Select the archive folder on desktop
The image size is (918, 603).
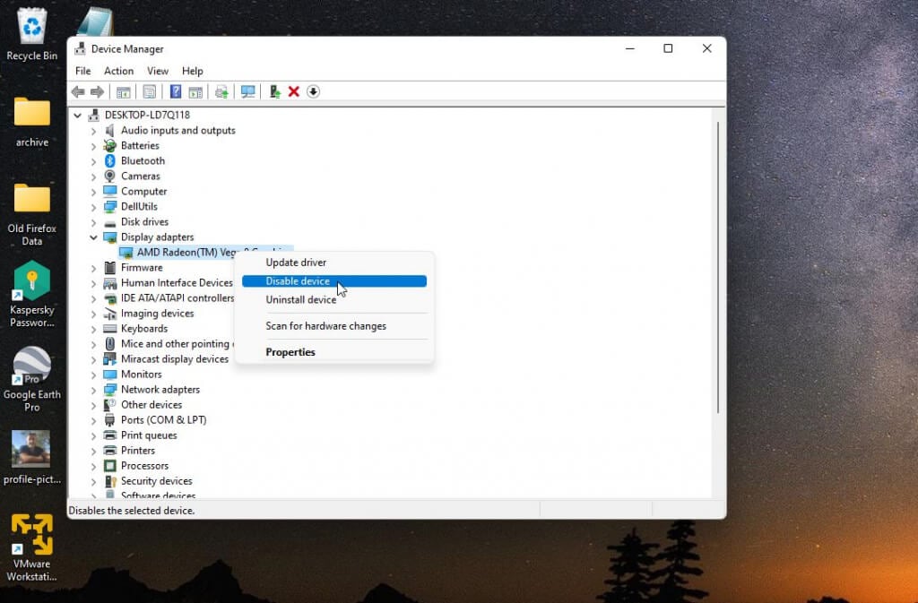pos(31,122)
